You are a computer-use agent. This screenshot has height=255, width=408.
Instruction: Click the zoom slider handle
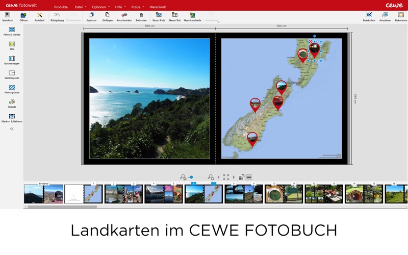[x=191, y=177]
